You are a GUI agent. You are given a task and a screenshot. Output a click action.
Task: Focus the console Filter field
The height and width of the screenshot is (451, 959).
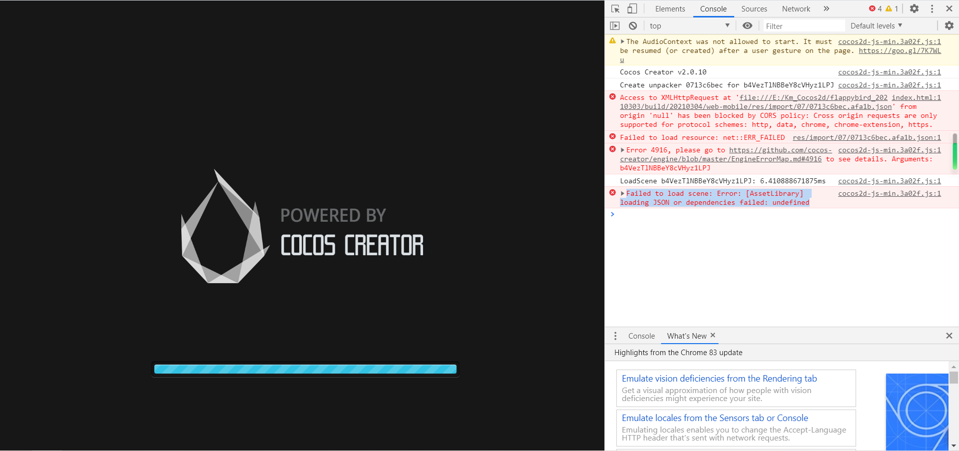coord(804,26)
